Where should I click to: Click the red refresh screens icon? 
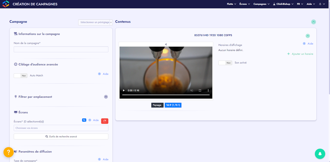(105, 121)
